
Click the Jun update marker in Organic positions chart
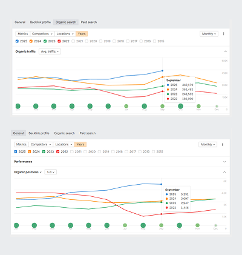tap(106, 225)
